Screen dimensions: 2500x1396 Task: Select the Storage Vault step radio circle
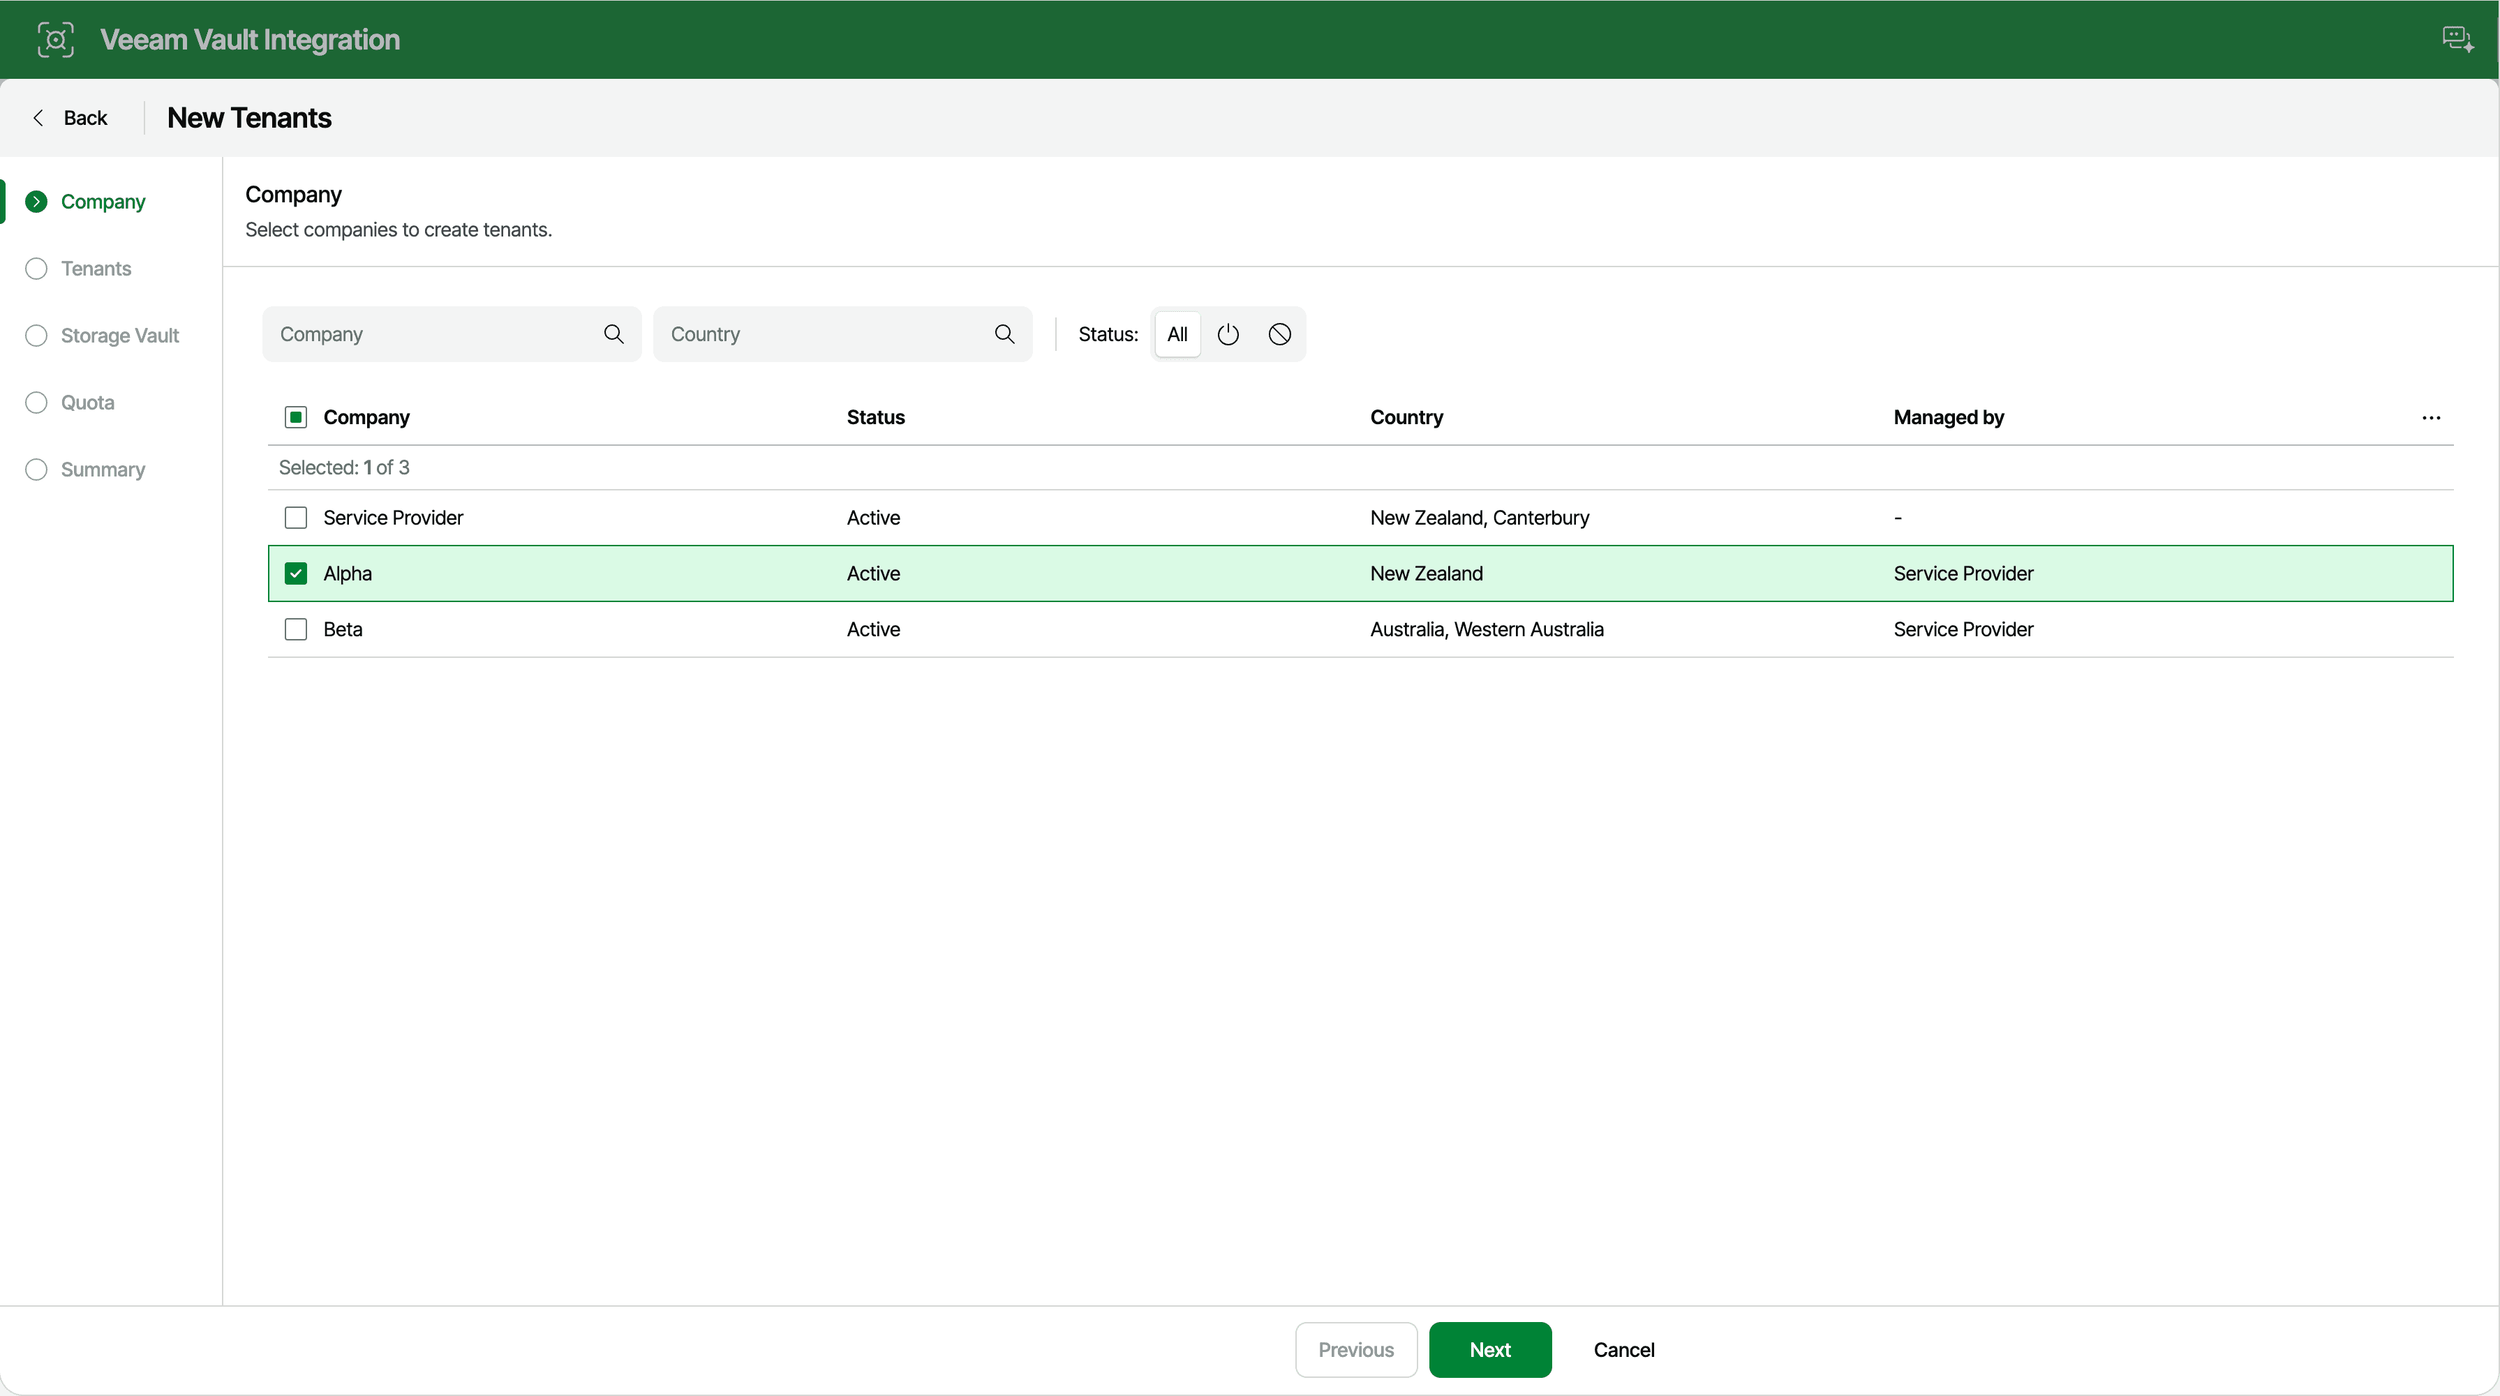pyautogui.click(x=36, y=336)
